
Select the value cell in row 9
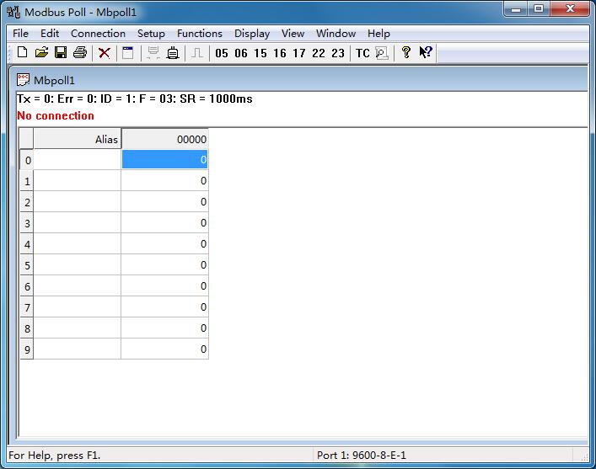165,349
